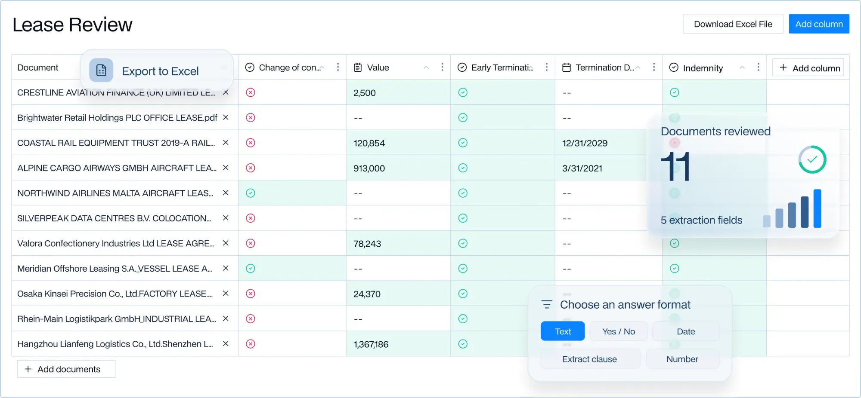Remove COASTAL RAIL EQUIPMENT TRUST document with X
Viewport: 861px width, 398px height.
point(226,143)
